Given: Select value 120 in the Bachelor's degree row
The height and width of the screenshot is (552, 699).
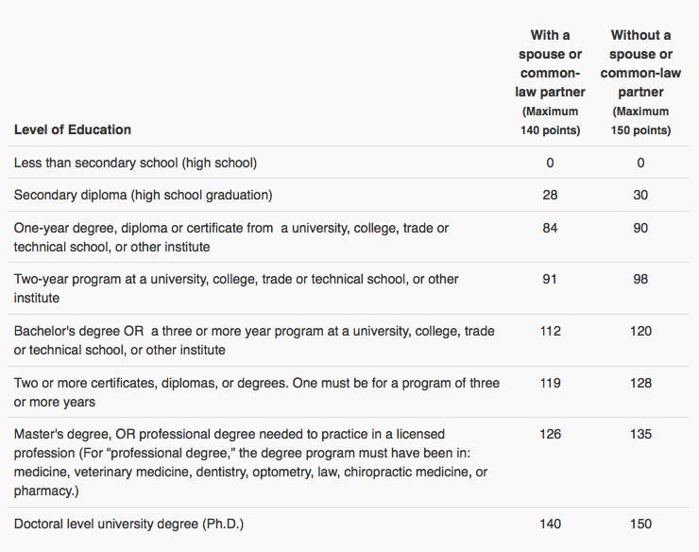Looking at the screenshot, I should coord(640,331).
